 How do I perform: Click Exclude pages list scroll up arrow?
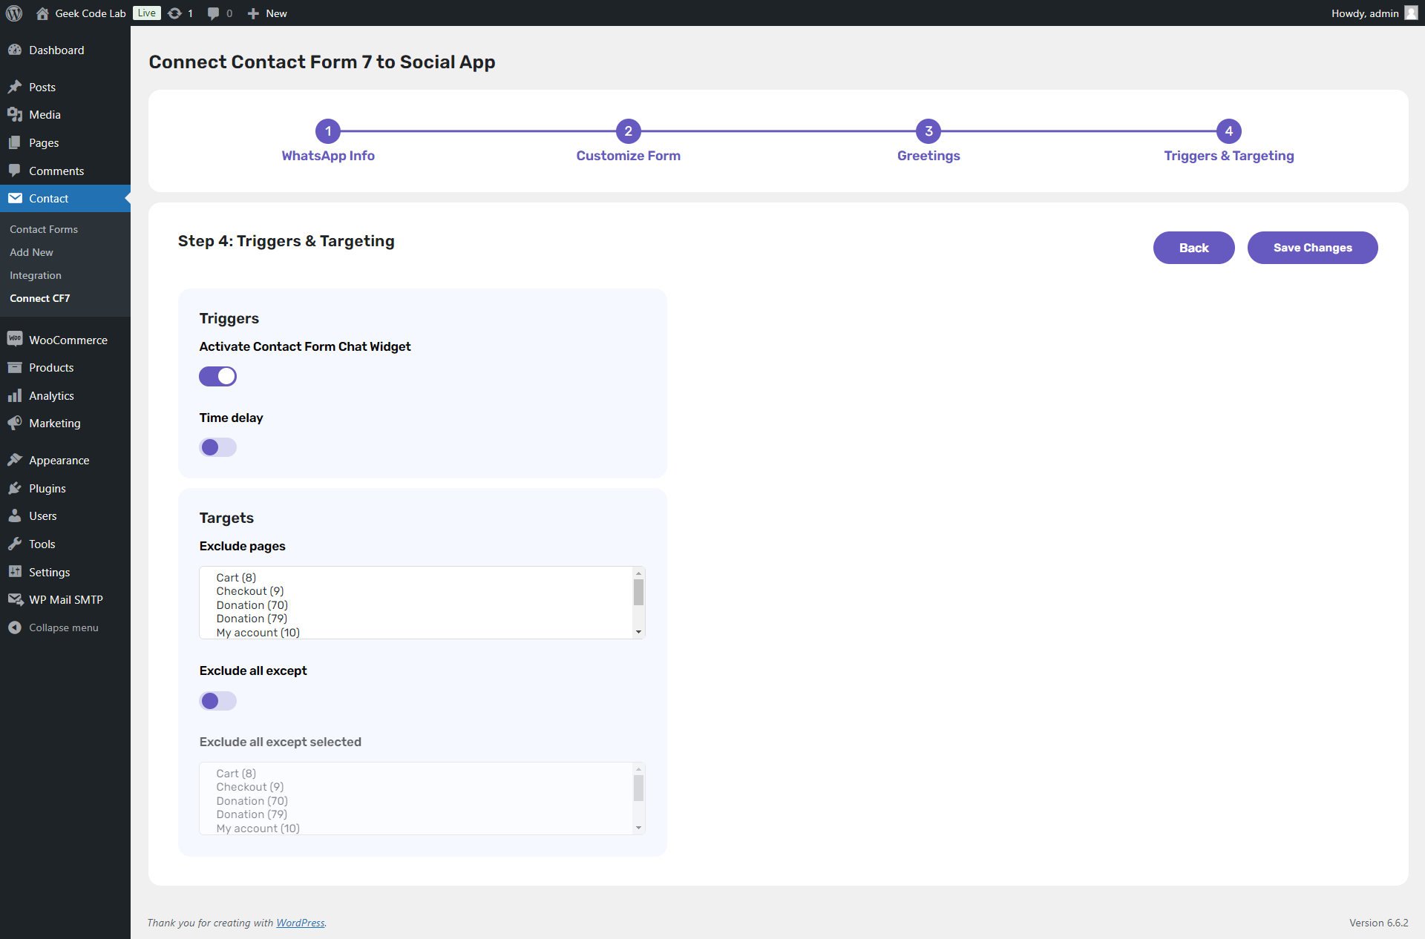pos(638,573)
